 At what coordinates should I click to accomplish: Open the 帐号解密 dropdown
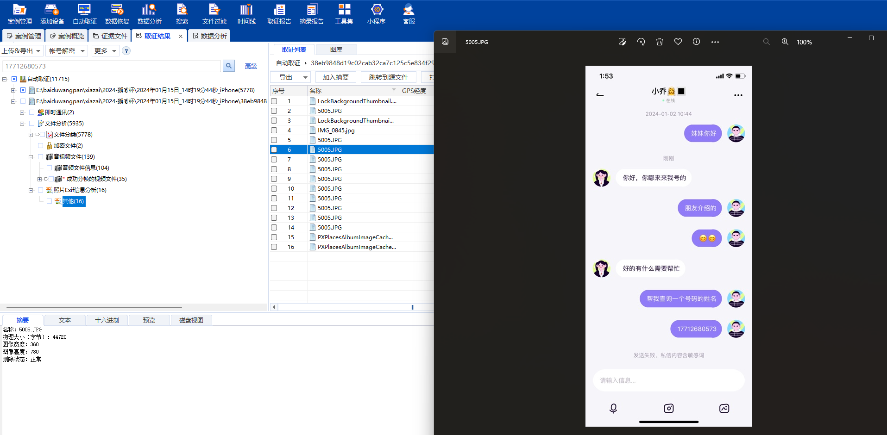tap(67, 51)
